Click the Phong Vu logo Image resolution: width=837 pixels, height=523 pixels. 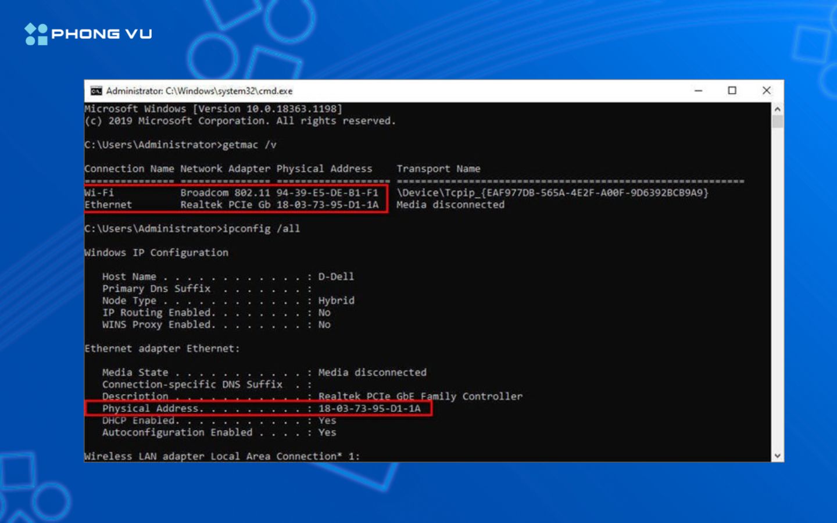click(87, 34)
